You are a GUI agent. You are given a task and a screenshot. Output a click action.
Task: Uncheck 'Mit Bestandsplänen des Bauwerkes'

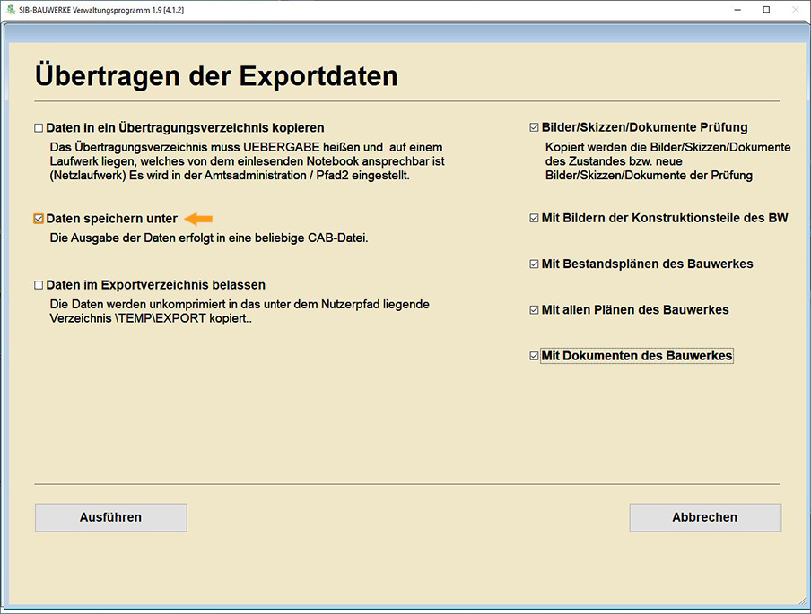(535, 264)
